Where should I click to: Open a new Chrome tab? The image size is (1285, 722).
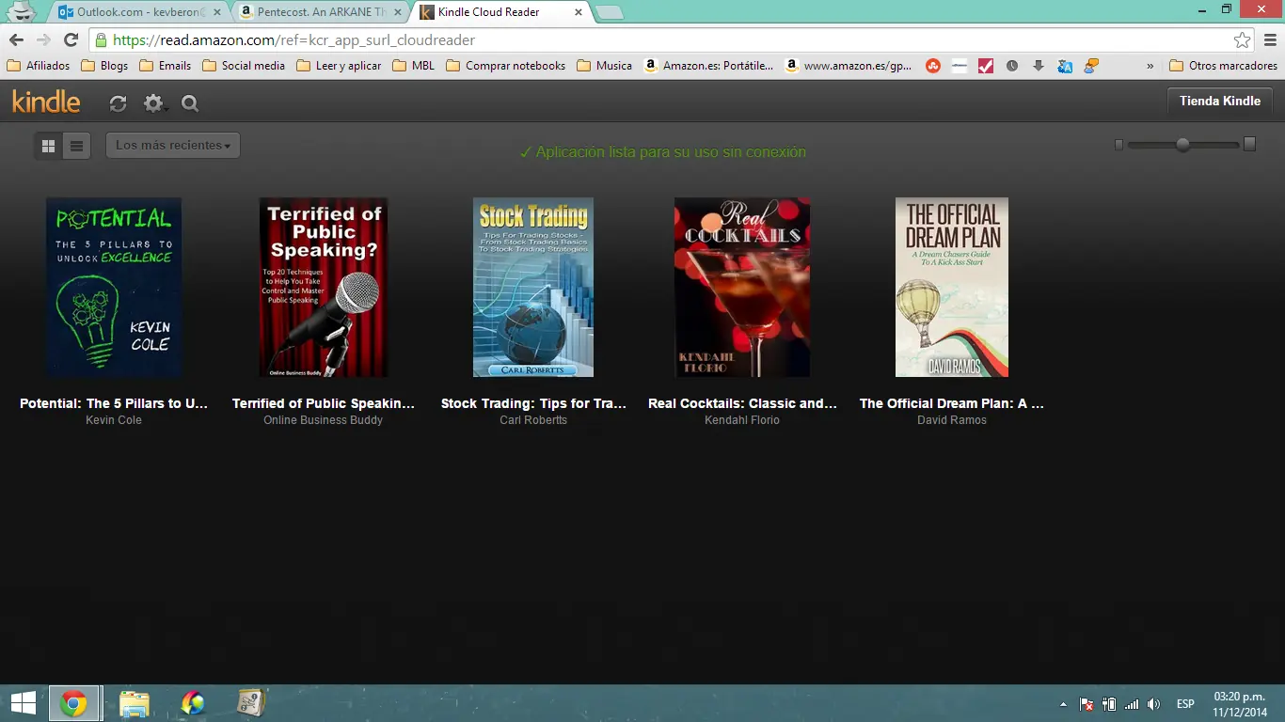(x=610, y=12)
